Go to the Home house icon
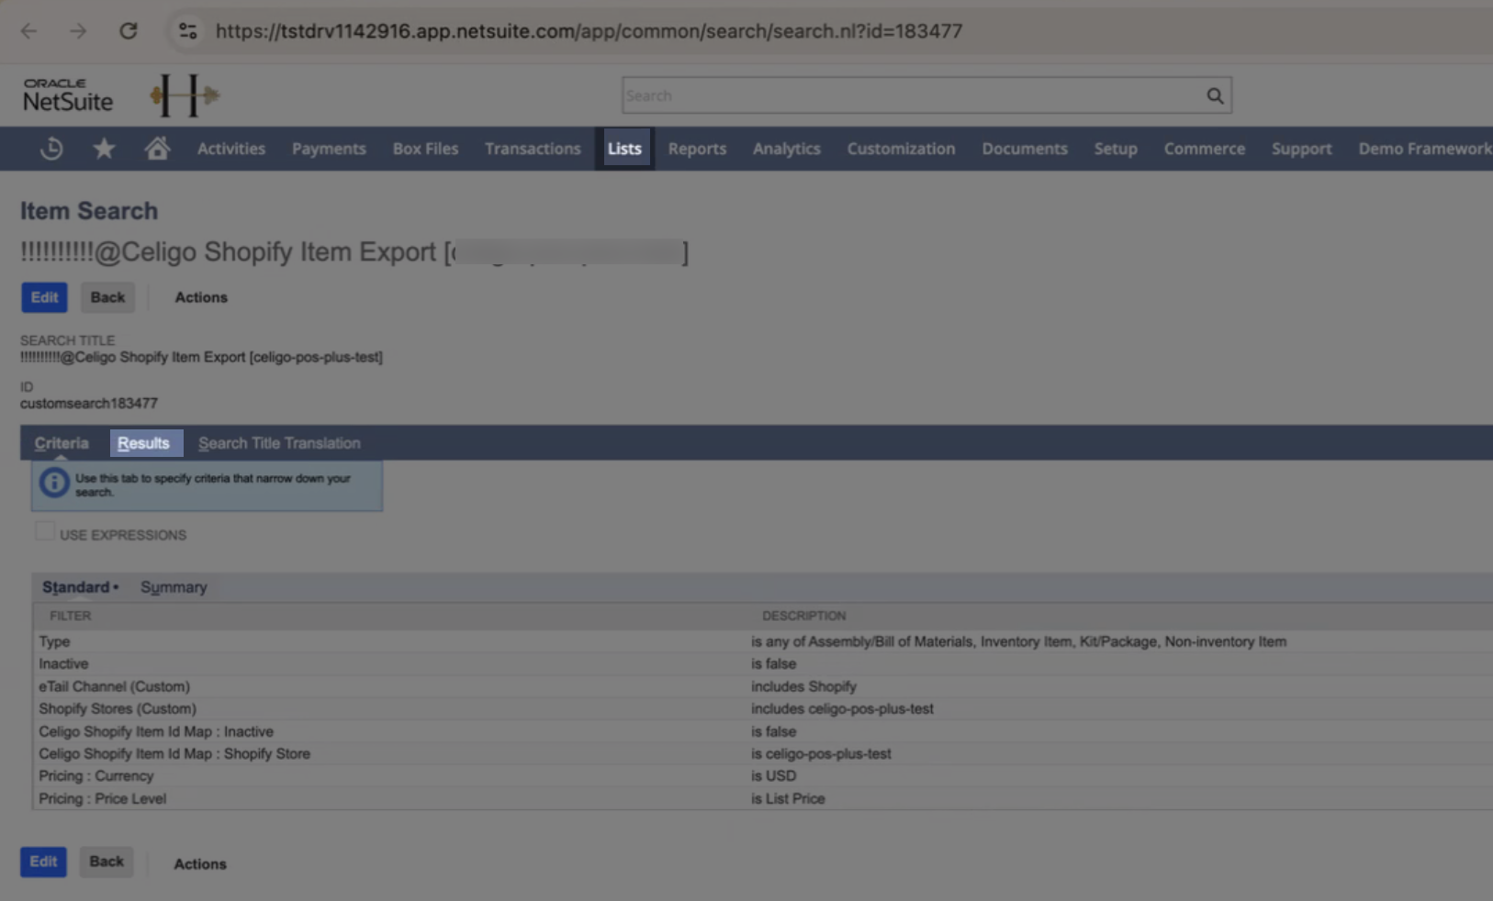 pos(157,149)
